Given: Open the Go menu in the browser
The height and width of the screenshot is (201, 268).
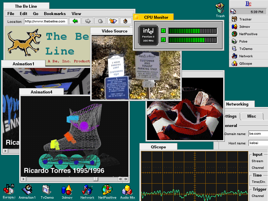Looking at the screenshot, I should coord(36,14).
